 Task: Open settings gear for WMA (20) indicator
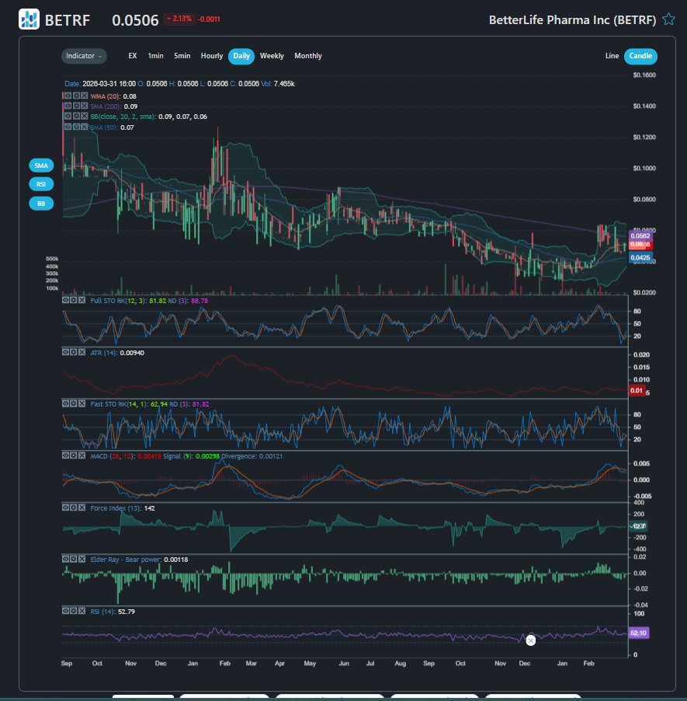(x=76, y=96)
